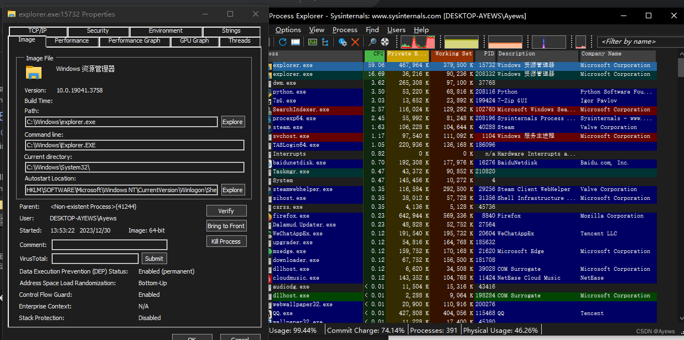This screenshot has height=340, width=684.
Task: Switch to the Performance Graph tab
Action: click(134, 41)
